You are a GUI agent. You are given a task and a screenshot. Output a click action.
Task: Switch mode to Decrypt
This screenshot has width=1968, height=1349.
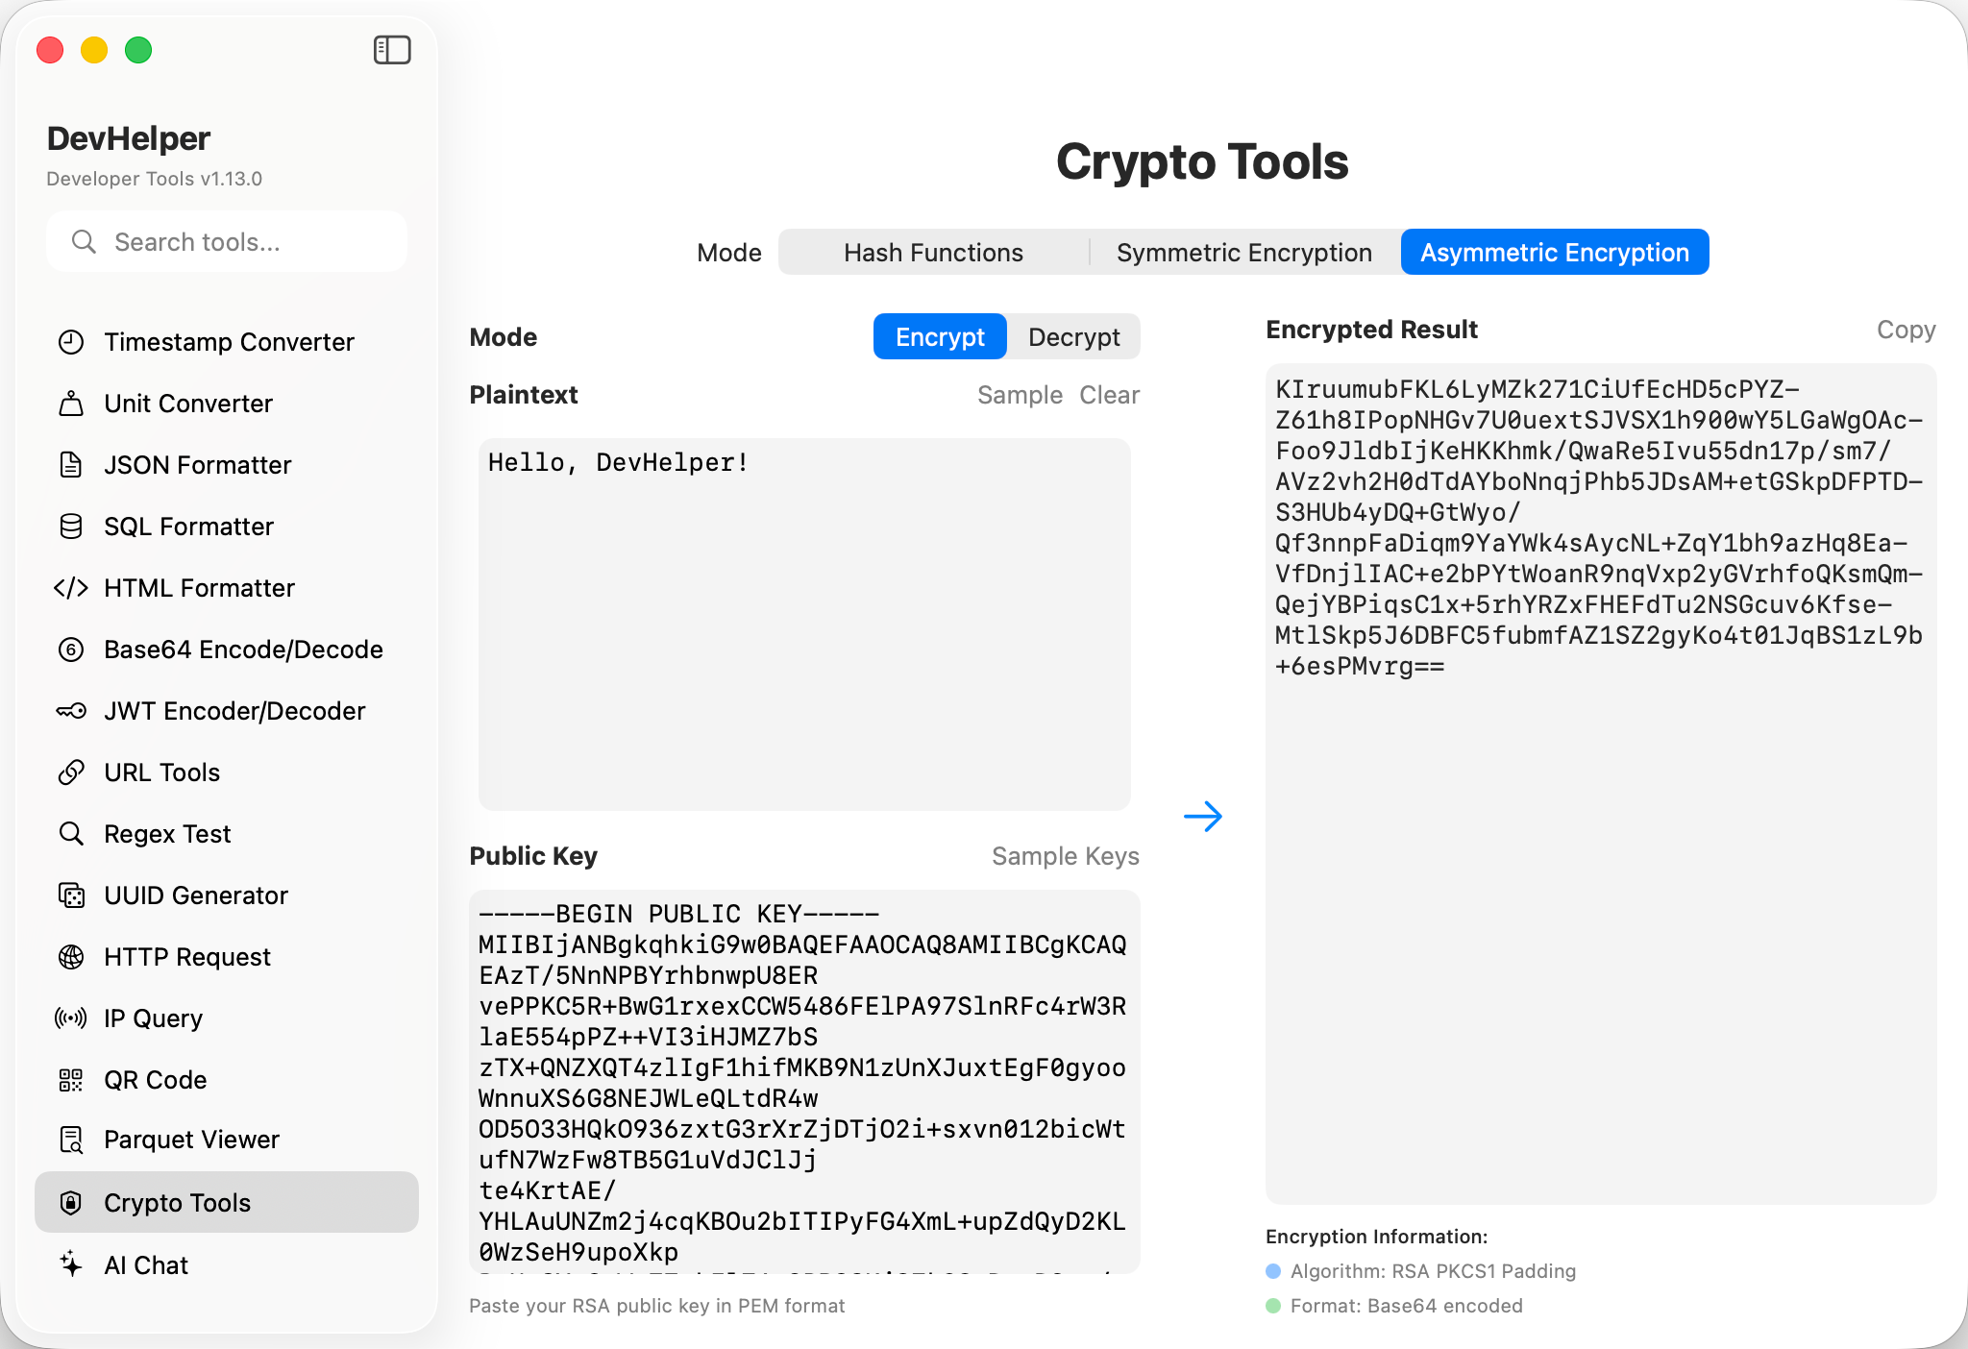click(x=1073, y=337)
